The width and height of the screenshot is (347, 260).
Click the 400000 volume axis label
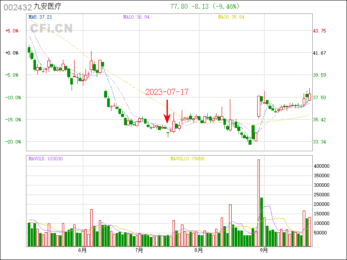[323, 166]
